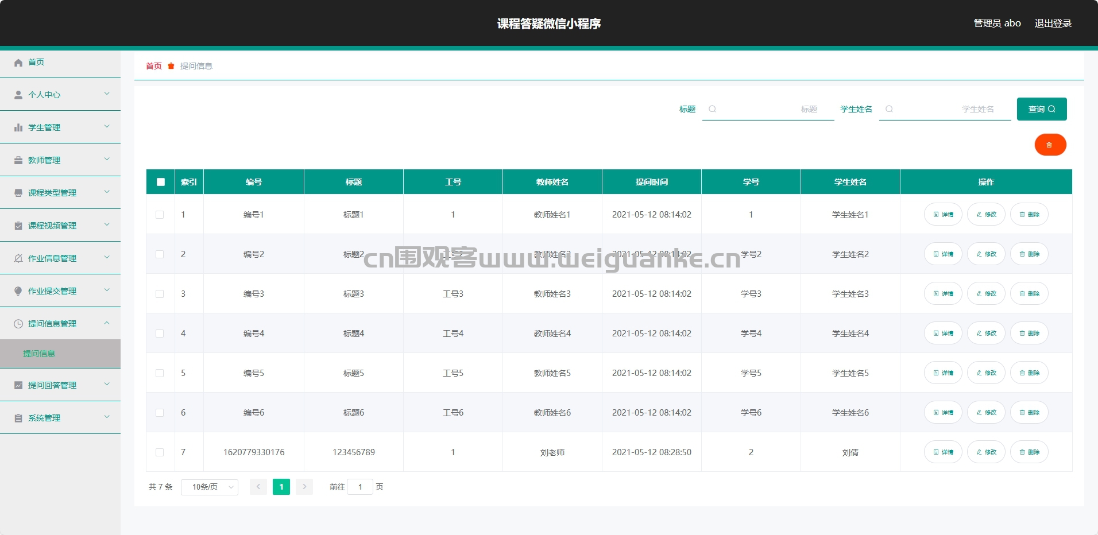
Task: Check the checkbox for row 编号2
Action: click(160, 254)
